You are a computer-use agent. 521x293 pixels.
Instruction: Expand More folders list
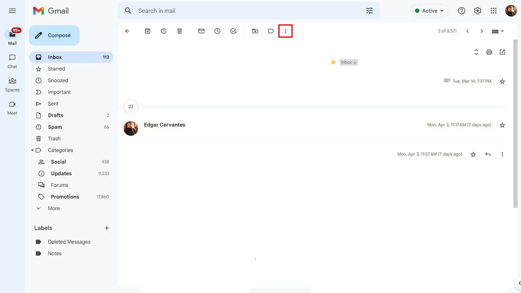71,209
